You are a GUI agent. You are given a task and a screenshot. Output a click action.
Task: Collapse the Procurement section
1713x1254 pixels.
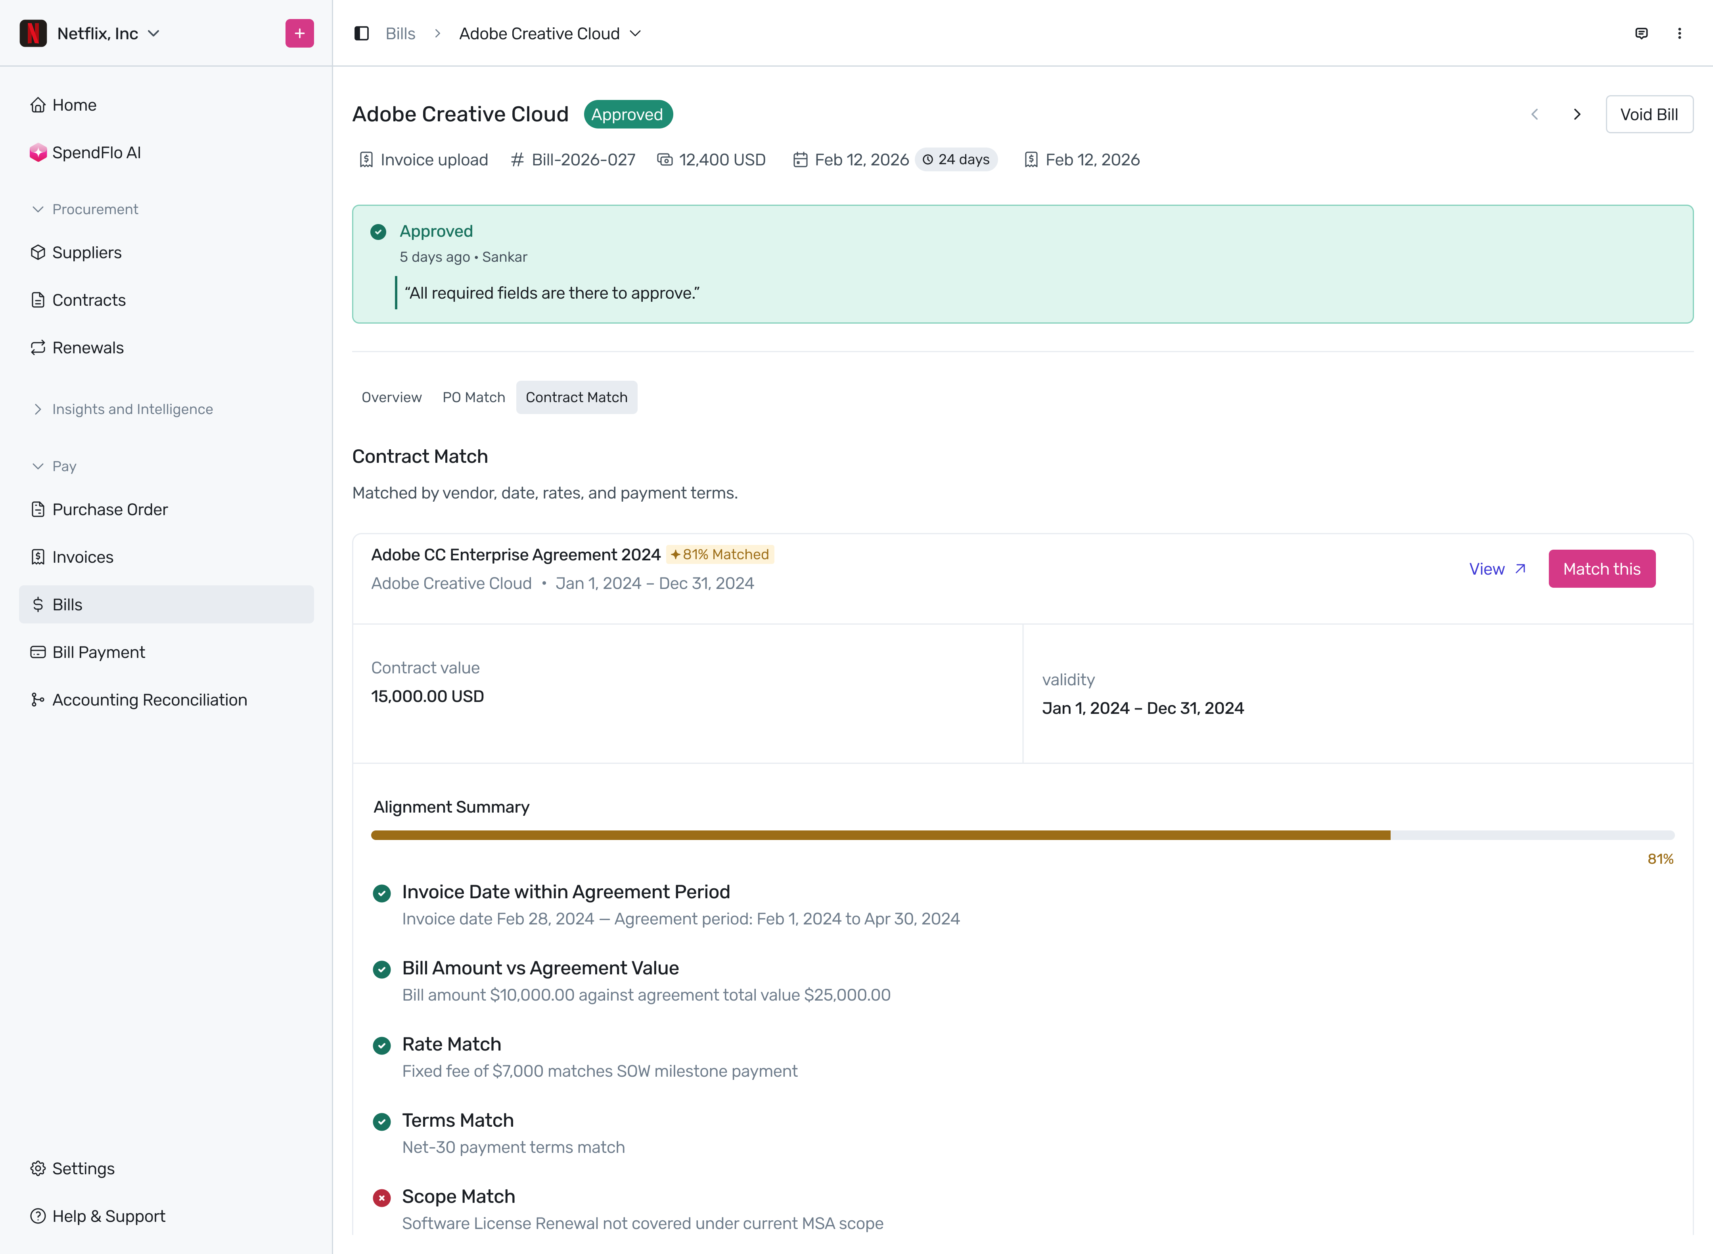pyautogui.click(x=84, y=209)
